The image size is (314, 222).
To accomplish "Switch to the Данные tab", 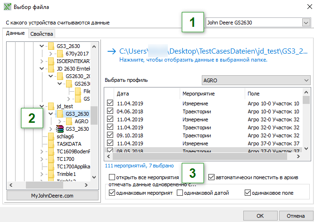I will pos(16,33).
